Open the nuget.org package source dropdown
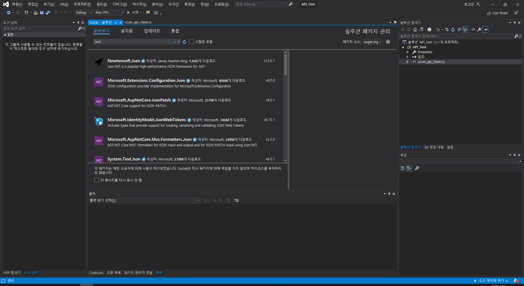The width and height of the screenshot is (524, 286). click(373, 42)
